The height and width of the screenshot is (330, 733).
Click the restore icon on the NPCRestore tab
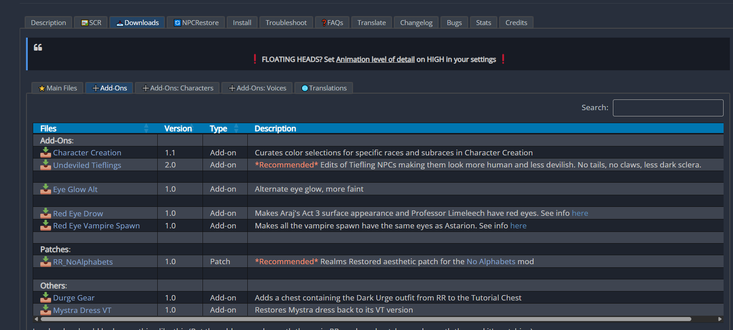[x=177, y=23]
